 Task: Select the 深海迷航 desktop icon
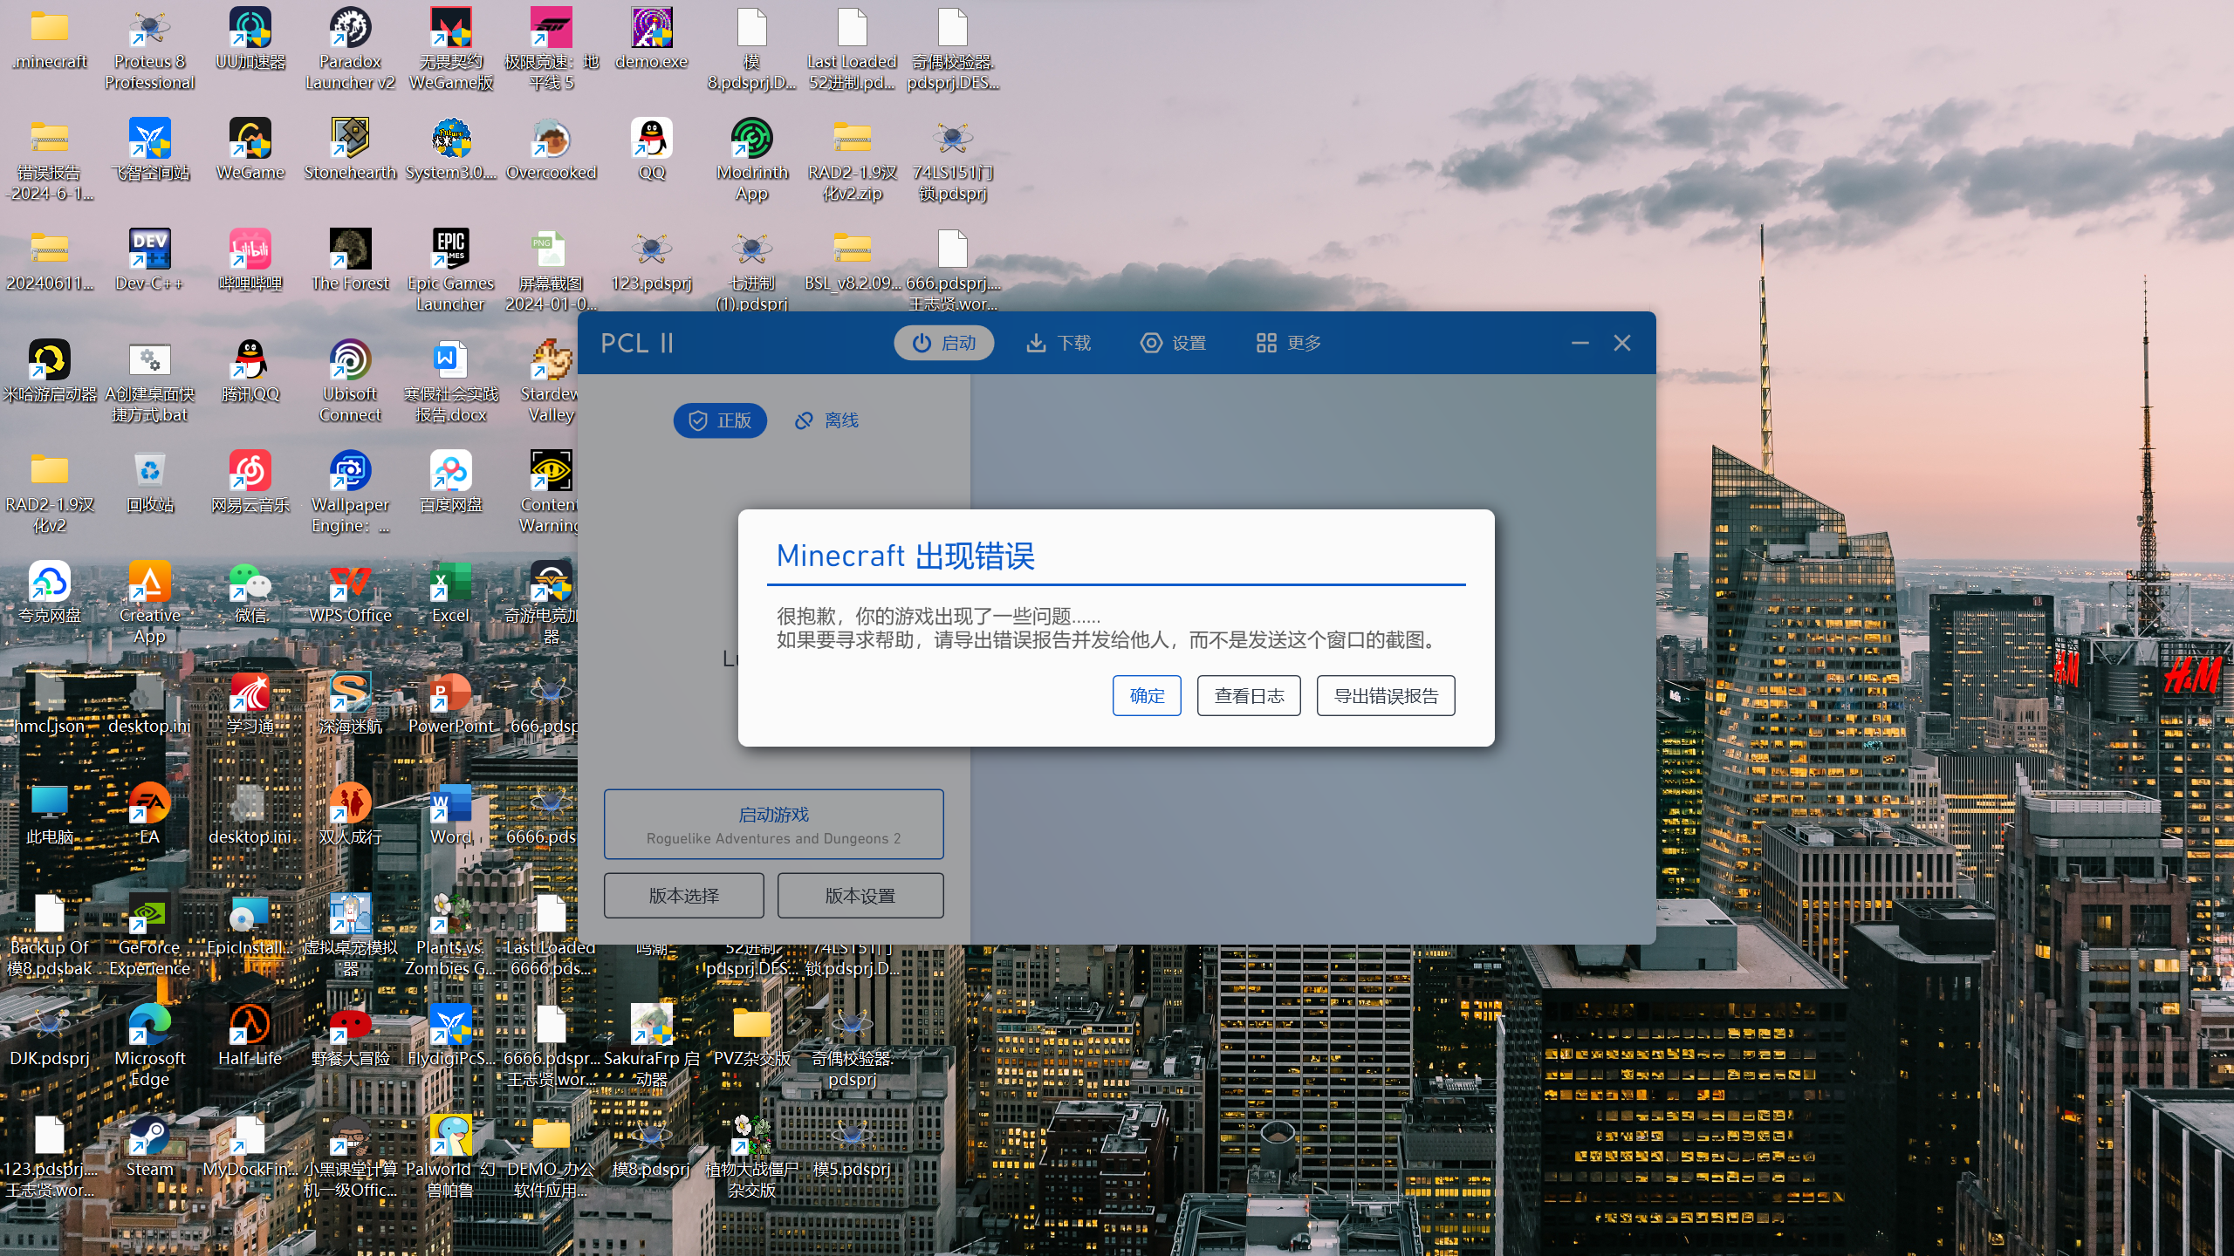coord(350,704)
